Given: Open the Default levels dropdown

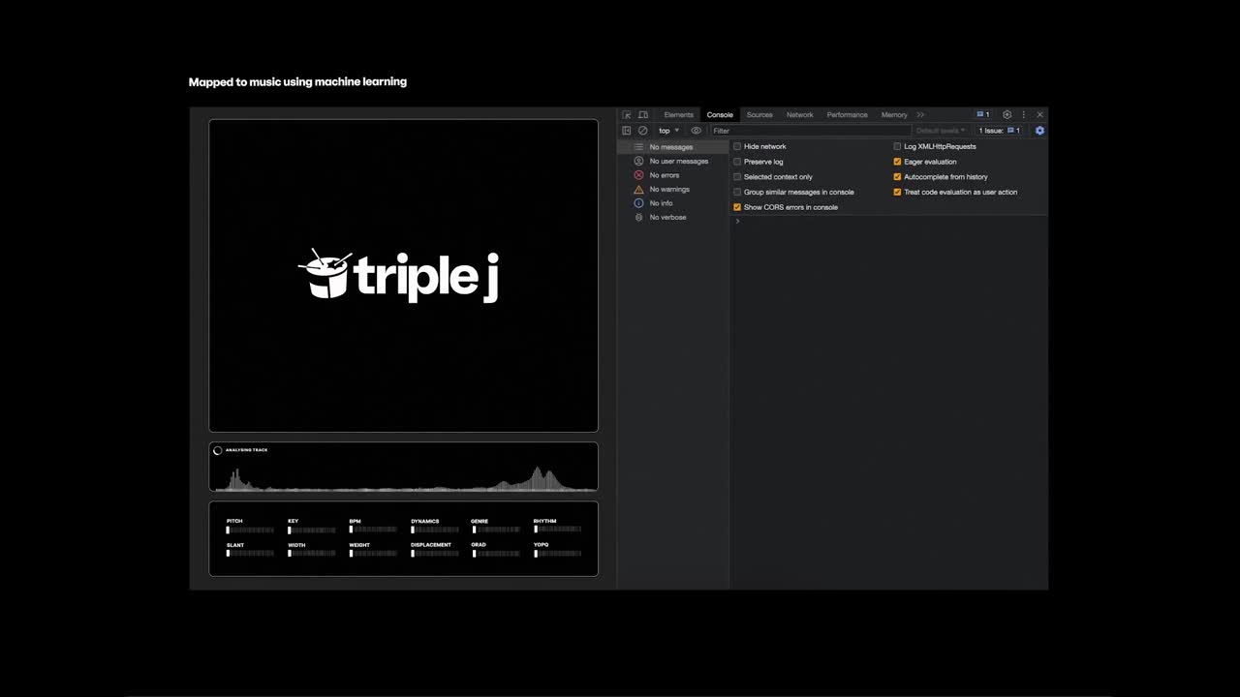Looking at the screenshot, I should 941,131.
